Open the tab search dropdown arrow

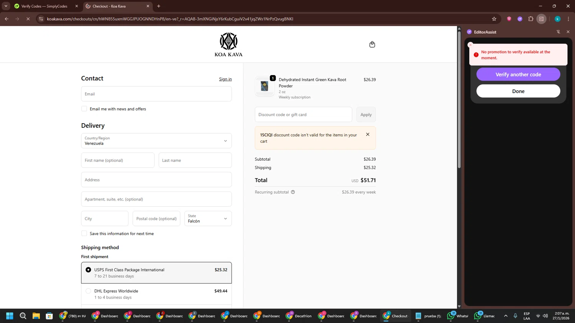pyautogui.click(x=6, y=6)
